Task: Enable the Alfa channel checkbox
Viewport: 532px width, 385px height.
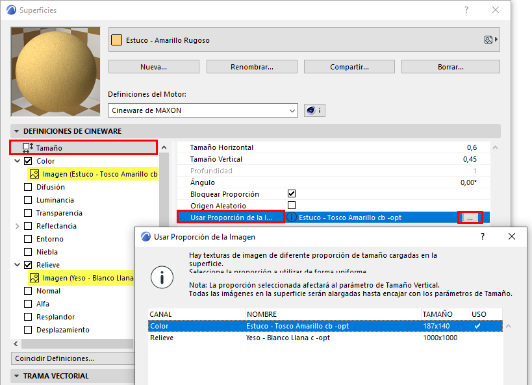Action: [28, 304]
